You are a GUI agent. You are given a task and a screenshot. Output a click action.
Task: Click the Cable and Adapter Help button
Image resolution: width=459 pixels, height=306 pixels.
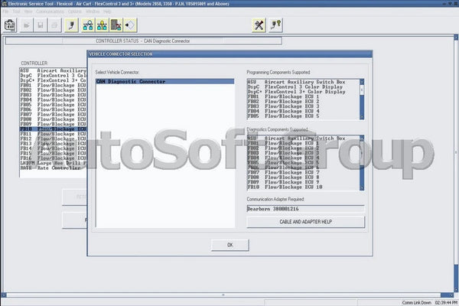pyautogui.click(x=305, y=221)
